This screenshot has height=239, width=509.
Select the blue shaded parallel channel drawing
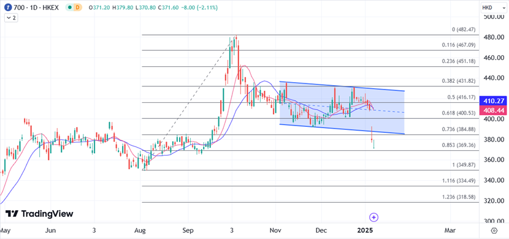pos(342,108)
